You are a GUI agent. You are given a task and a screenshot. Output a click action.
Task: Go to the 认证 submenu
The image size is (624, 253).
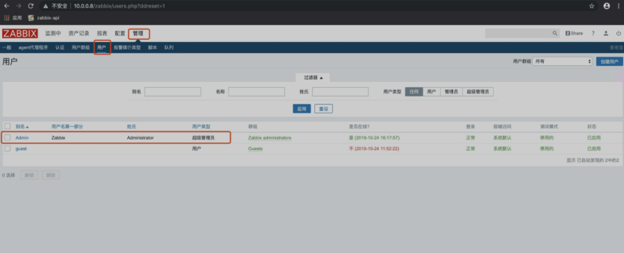click(x=60, y=48)
